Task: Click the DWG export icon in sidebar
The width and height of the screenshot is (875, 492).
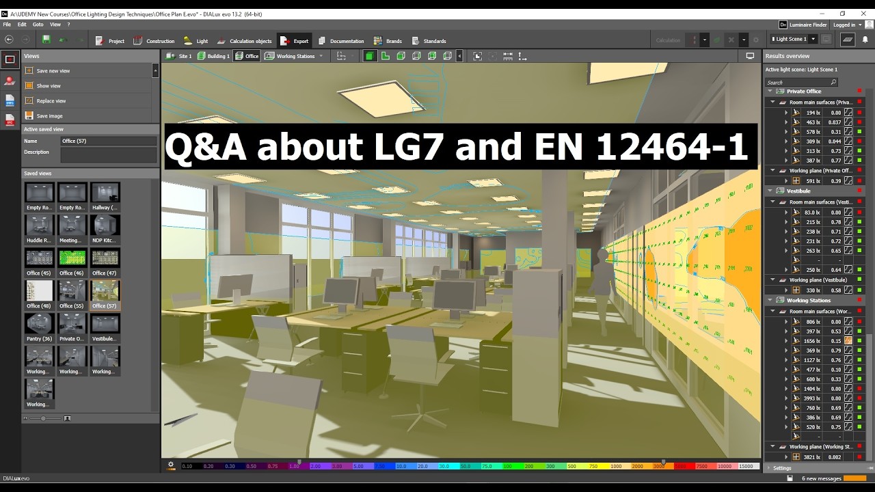Action: pos(10,100)
